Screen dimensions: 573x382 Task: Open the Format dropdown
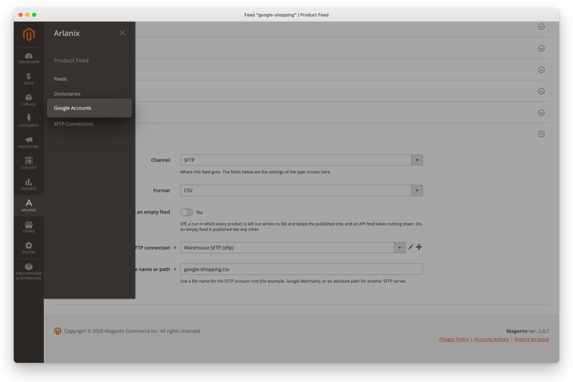pyautogui.click(x=302, y=191)
